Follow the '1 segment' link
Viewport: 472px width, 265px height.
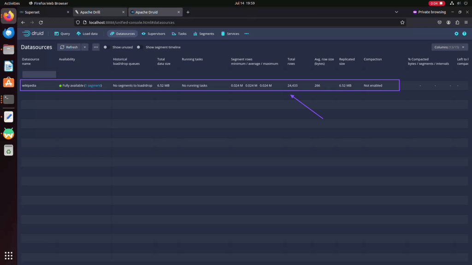(93, 86)
